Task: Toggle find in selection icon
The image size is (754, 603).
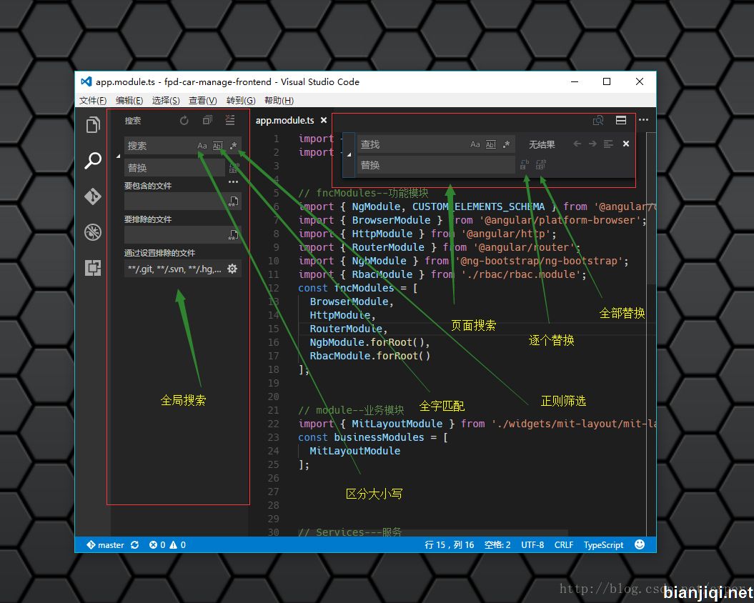Action: pyautogui.click(x=608, y=144)
